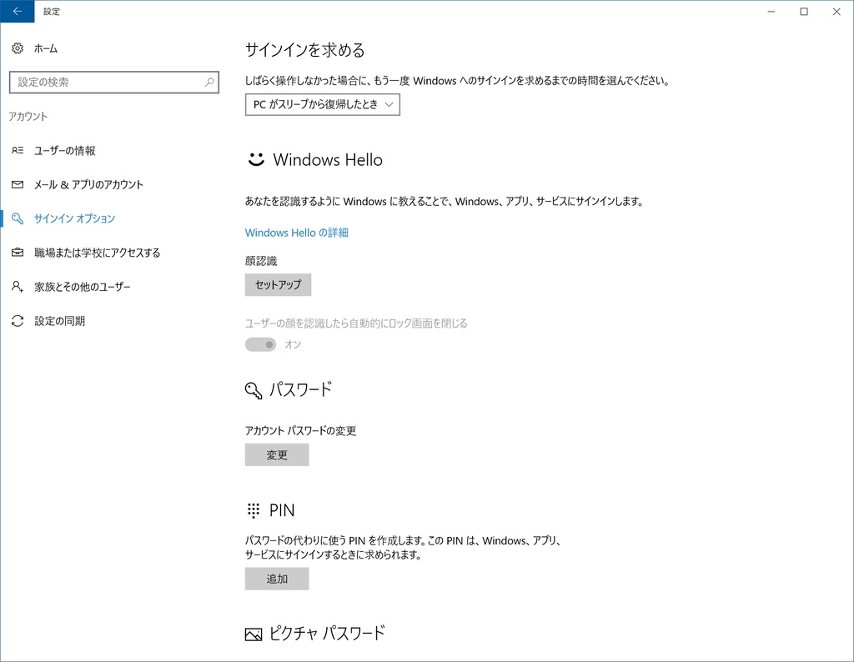854x662 pixels.
Task: Select サインイン オプション in sidebar
Action: [x=74, y=218]
